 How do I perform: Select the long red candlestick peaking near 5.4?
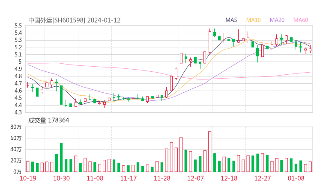pos(210,42)
